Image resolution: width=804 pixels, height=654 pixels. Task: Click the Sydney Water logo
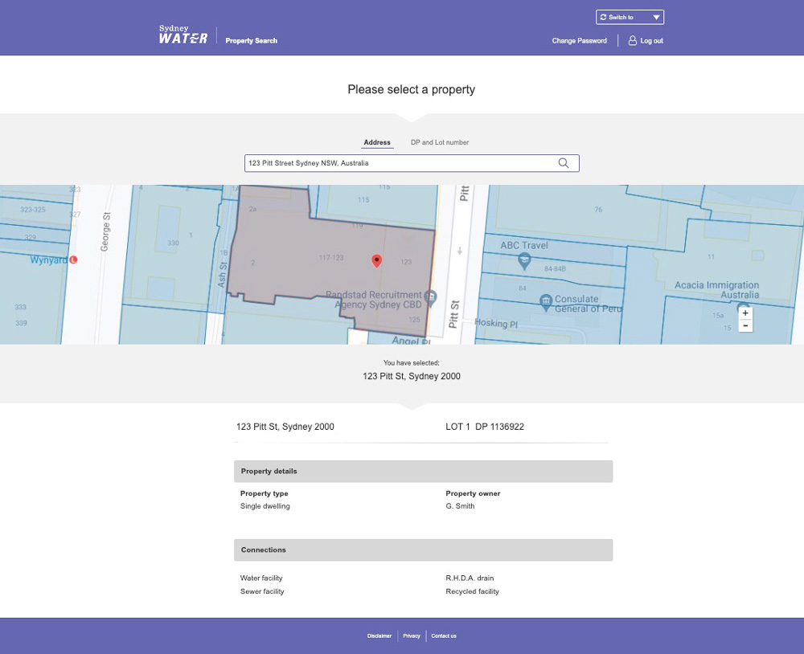click(x=183, y=35)
